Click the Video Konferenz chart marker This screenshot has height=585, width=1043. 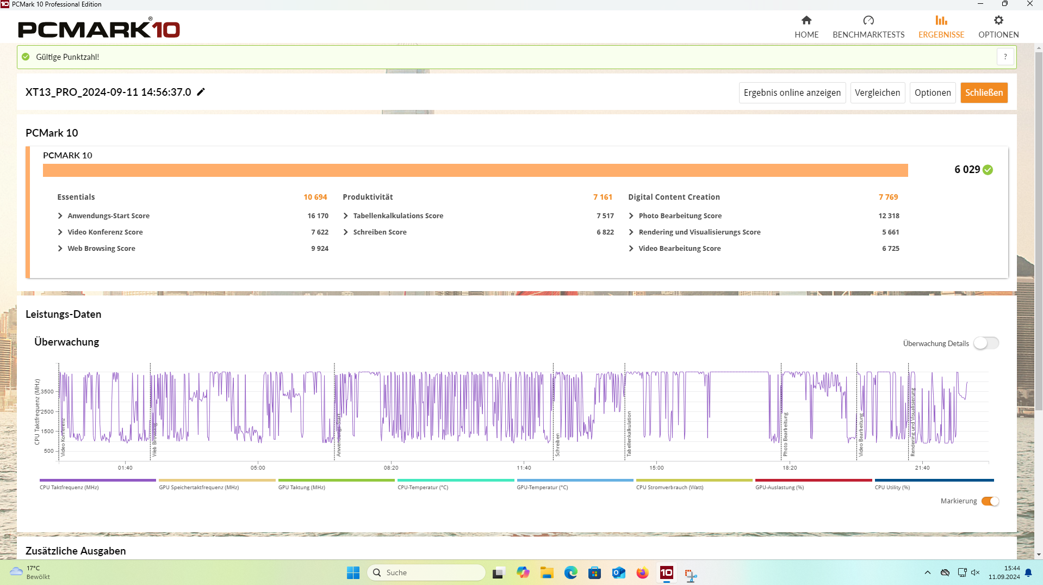pyautogui.click(x=63, y=437)
